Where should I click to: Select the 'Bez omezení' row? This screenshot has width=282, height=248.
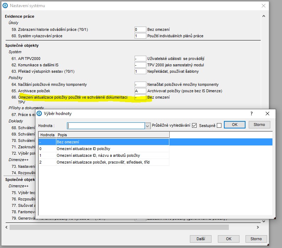coord(106,142)
